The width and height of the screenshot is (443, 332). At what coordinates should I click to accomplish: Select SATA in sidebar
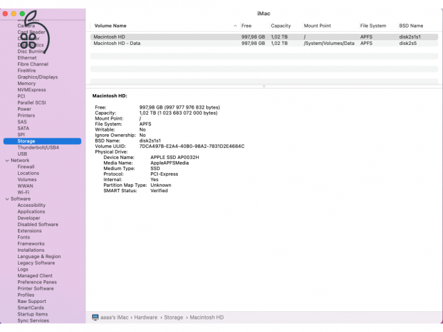23,128
